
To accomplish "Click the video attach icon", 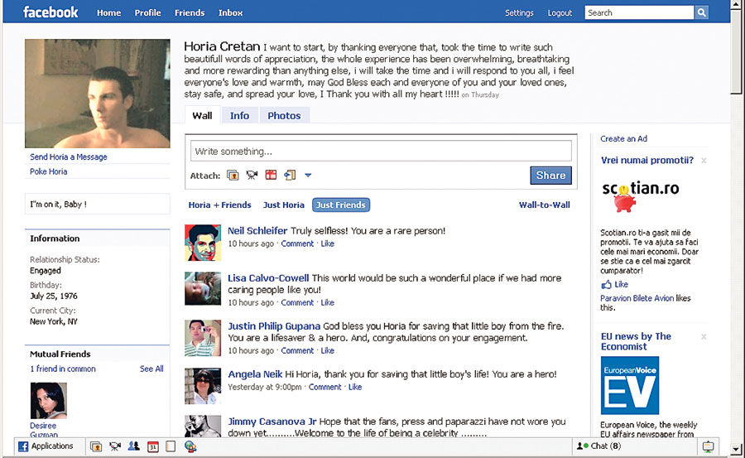I will 252,175.
